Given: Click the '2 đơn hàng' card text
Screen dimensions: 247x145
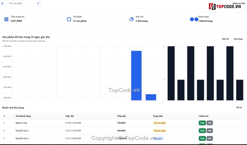Looking at the screenshot, I should click(142, 21).
